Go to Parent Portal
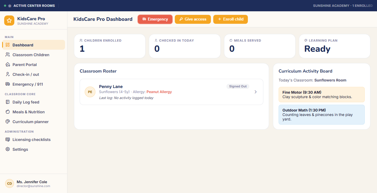This screenshot has width=377, height=193. [33, 65]
